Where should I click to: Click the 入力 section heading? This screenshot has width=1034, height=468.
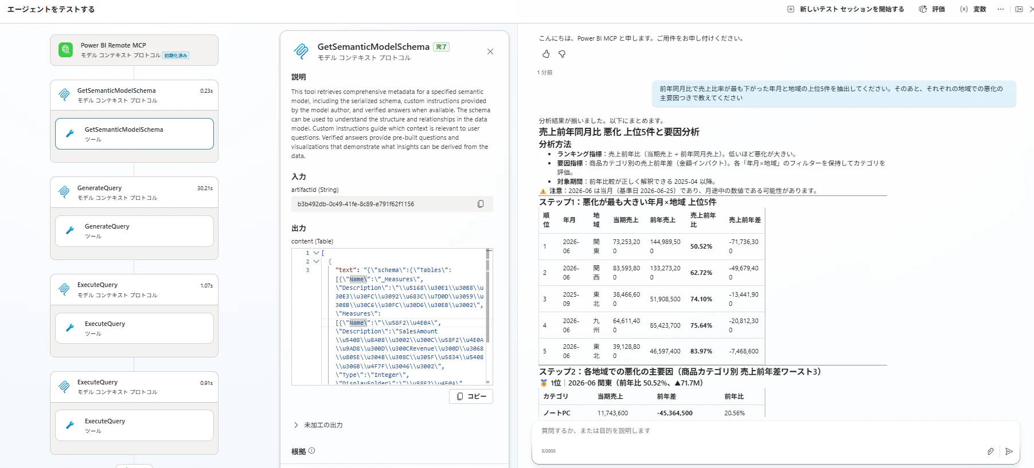click(299, 176)
